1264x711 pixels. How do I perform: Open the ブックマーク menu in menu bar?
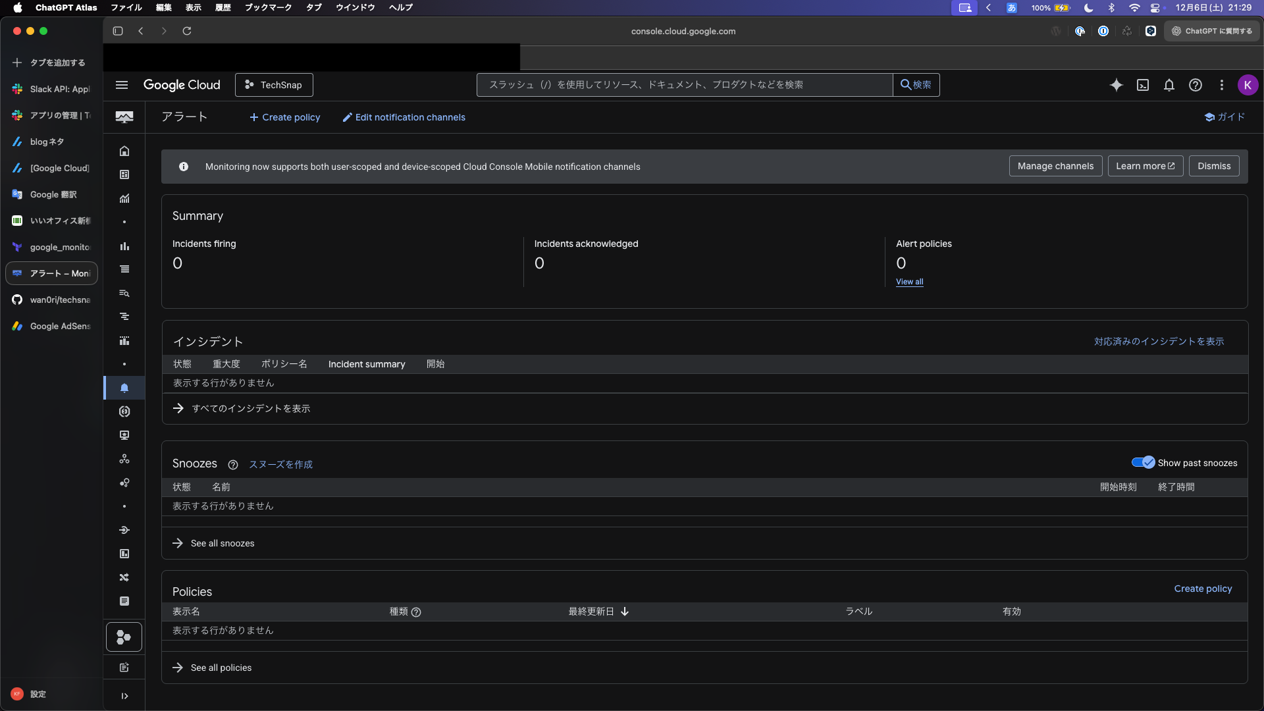tap(268, 7)
